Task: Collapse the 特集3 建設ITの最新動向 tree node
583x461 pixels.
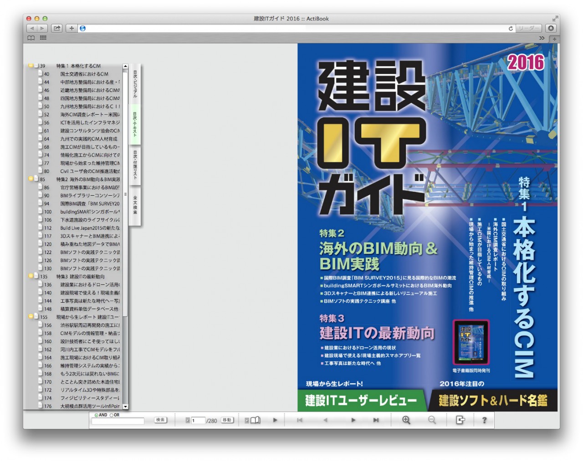Action: click(x=31, y=276)
